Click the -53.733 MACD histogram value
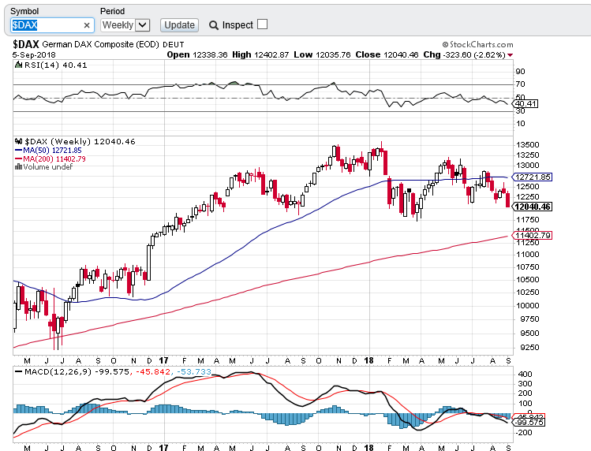 [x=195, y=372]
